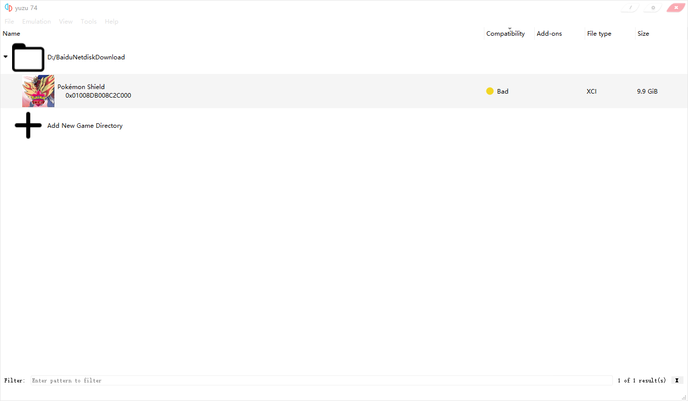The height and width of the screenshot is (401, 688).
Task: Choose Add New Game Directory
Action: click(x=85, y=126)
